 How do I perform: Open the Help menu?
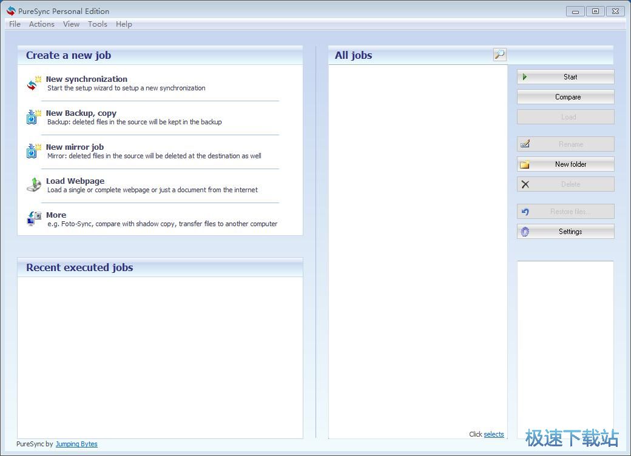click(124, 24)
